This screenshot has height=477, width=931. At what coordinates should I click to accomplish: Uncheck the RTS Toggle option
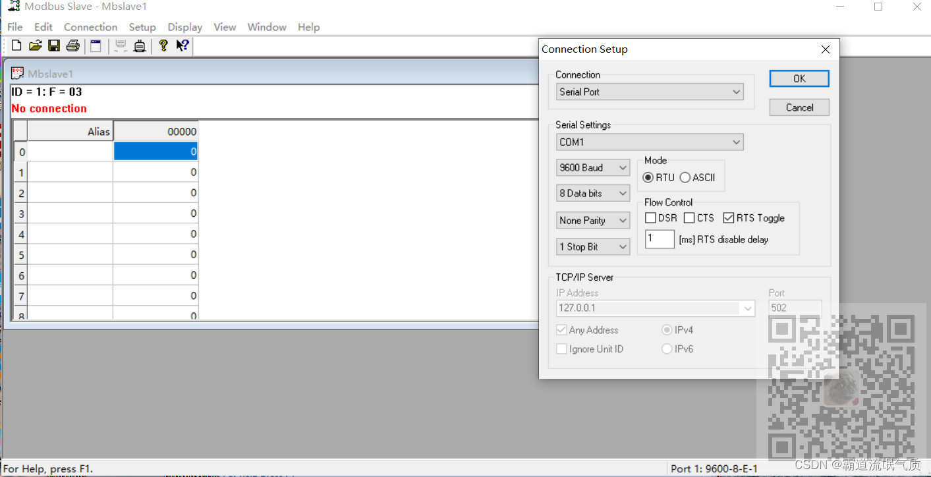(728, 217)
